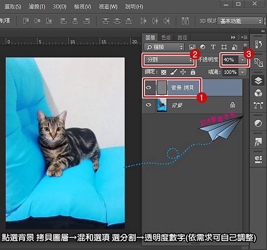
Task: Open the 說明(H) menu
Action: pyautogui.click(x=134, y=7)
